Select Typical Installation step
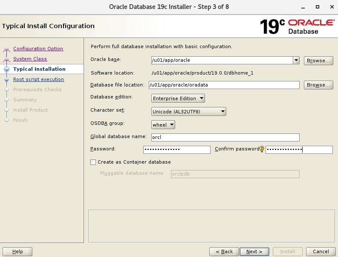The height and width of the screenshot is (257, 338). tap(39, 69)
